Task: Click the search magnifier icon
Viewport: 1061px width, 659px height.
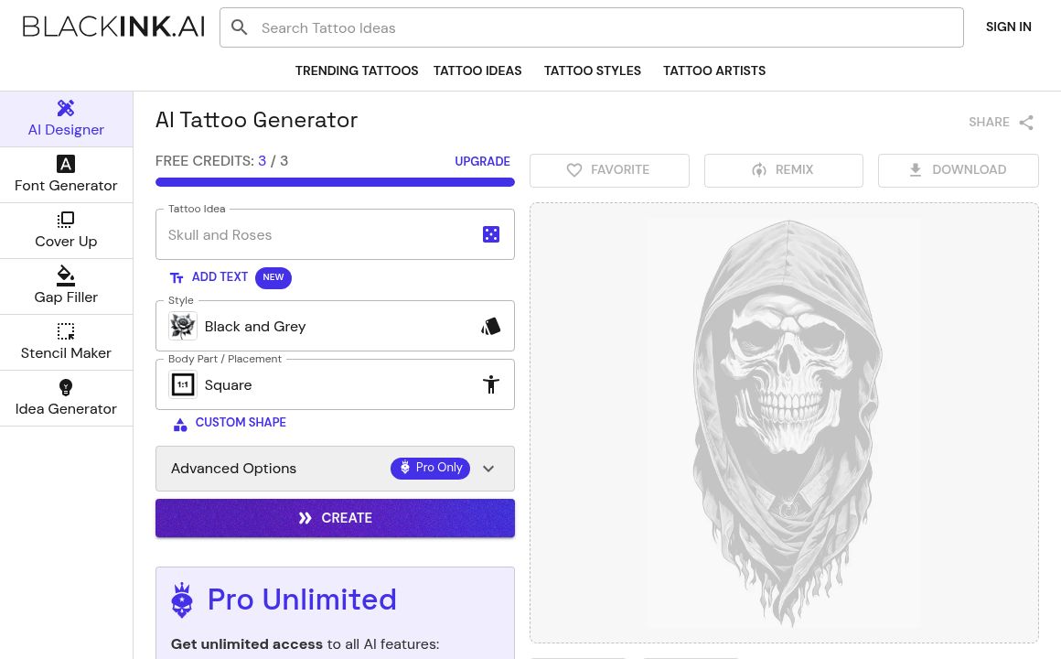Action: pos(240,27)
